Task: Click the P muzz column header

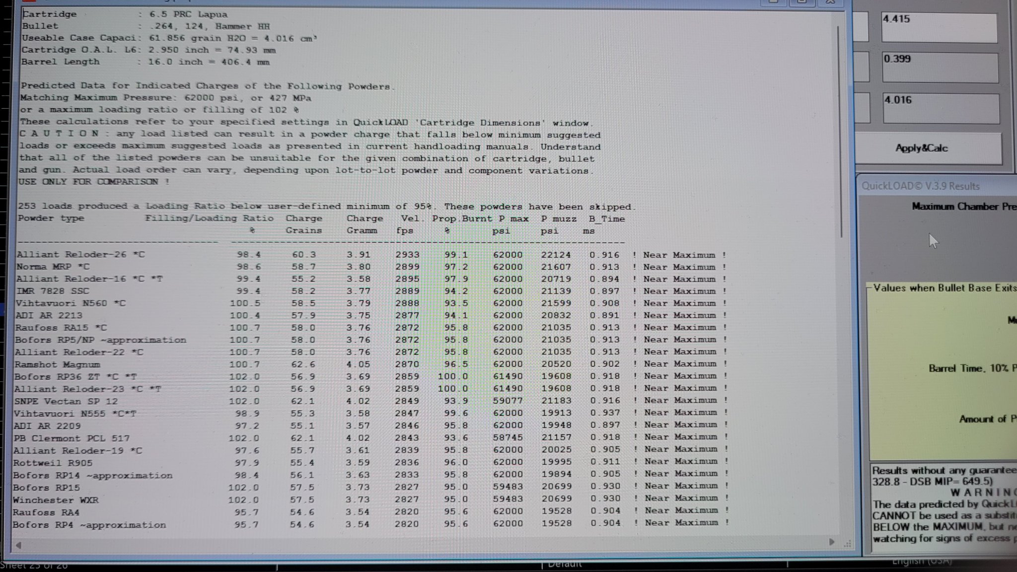Action: click(559, 218)
